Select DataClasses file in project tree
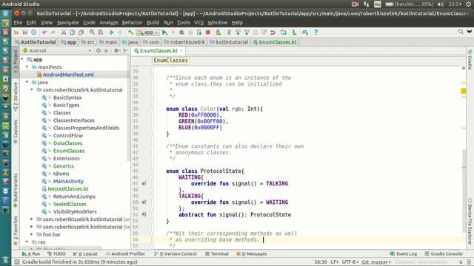The height and width of the screenshot is (266, 474). [x=67, y=143]
